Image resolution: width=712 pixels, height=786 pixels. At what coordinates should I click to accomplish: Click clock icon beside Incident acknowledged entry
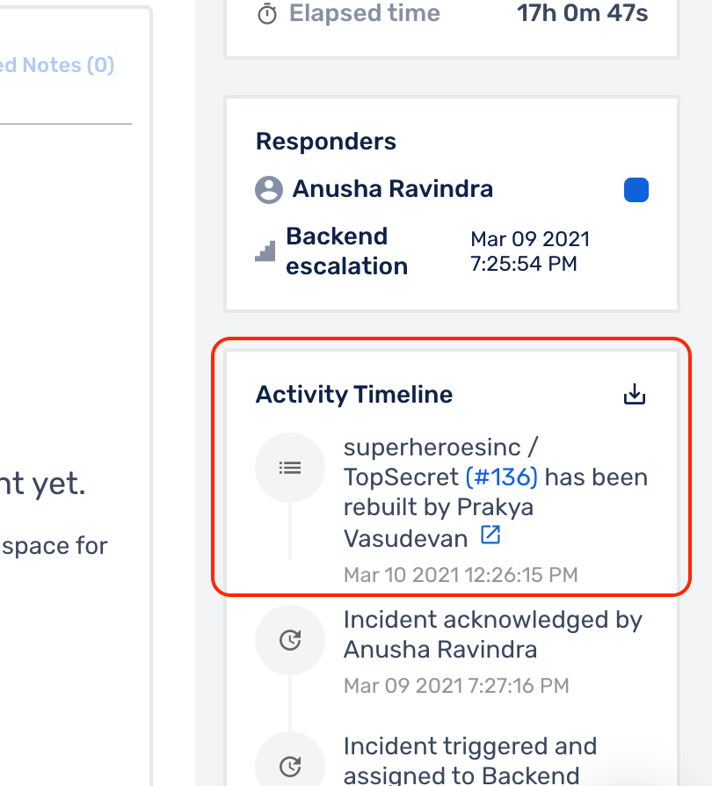(x=290, y=640)
